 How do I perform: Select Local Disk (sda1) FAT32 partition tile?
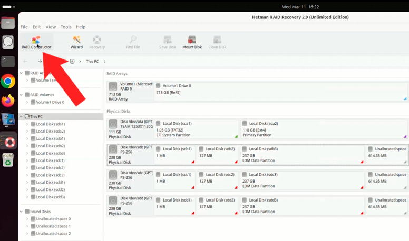pyautogui.click(x=197, y=129)
